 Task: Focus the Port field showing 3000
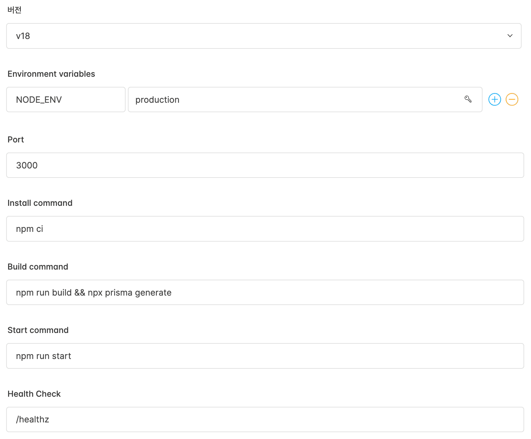[265, 165]
